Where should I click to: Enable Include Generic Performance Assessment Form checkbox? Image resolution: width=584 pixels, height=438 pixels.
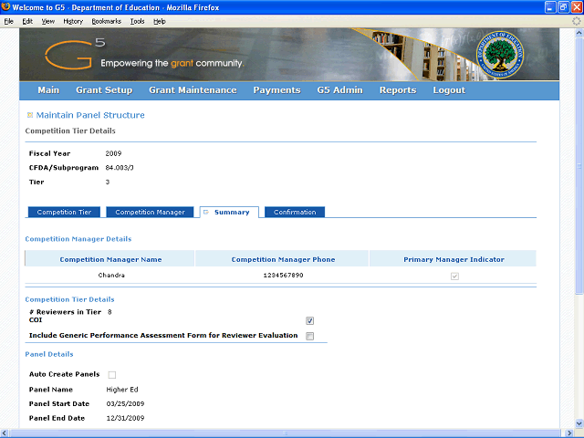tap(310, 336)
